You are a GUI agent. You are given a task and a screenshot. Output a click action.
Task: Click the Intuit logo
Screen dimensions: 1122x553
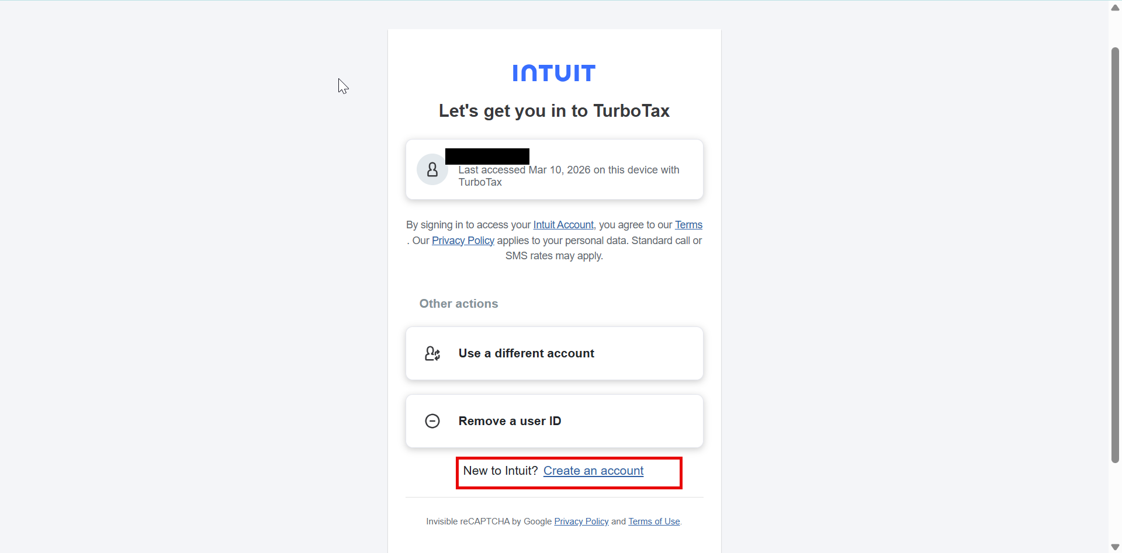(554, 73)
